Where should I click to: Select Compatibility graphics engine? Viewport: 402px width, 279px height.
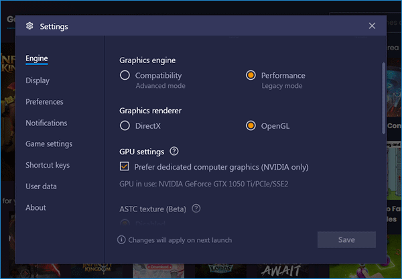(125, 75)
